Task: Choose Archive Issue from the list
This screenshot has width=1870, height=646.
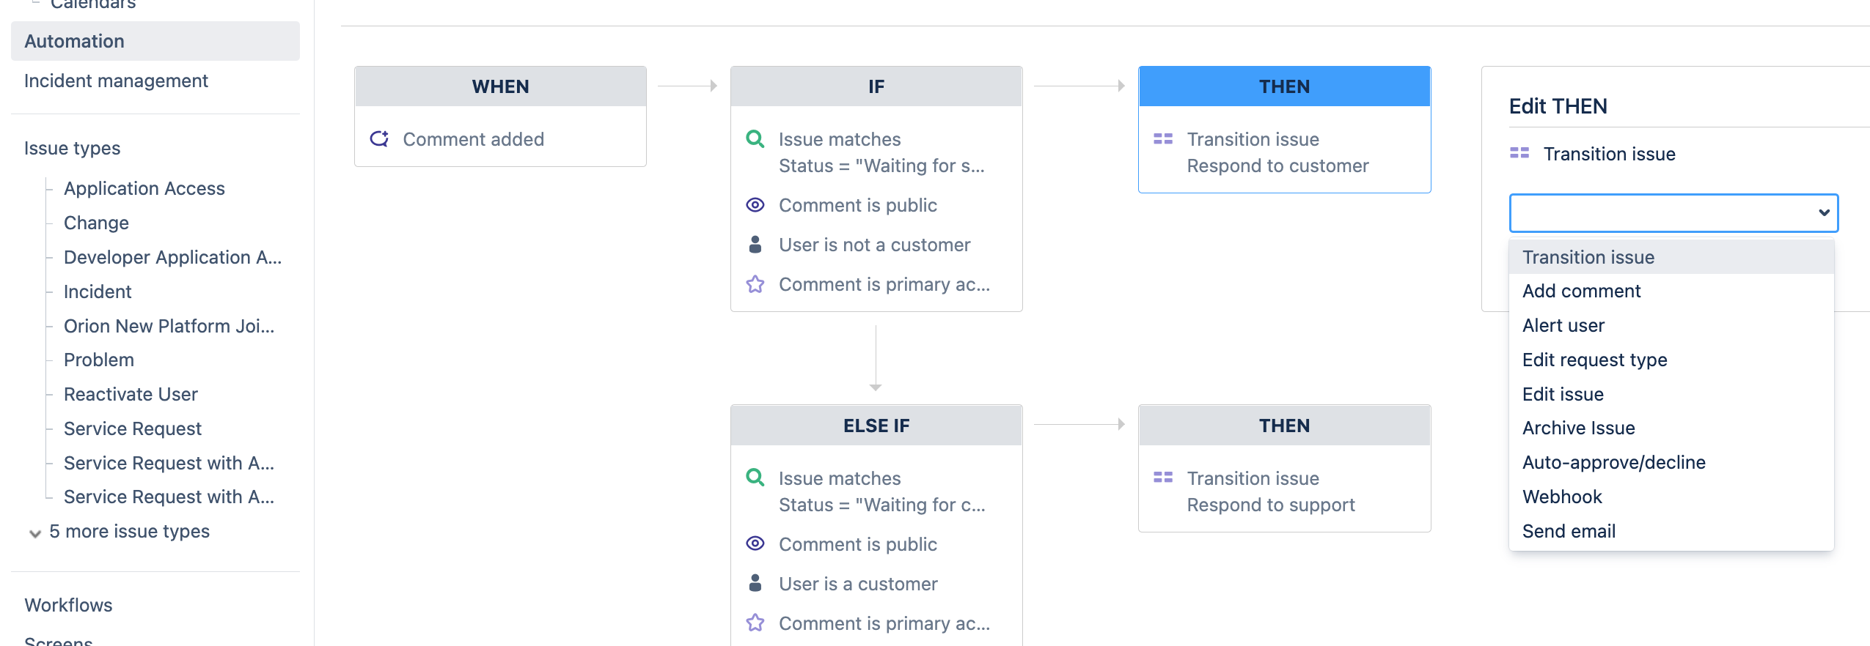Action: click(x=1578, y=428)
